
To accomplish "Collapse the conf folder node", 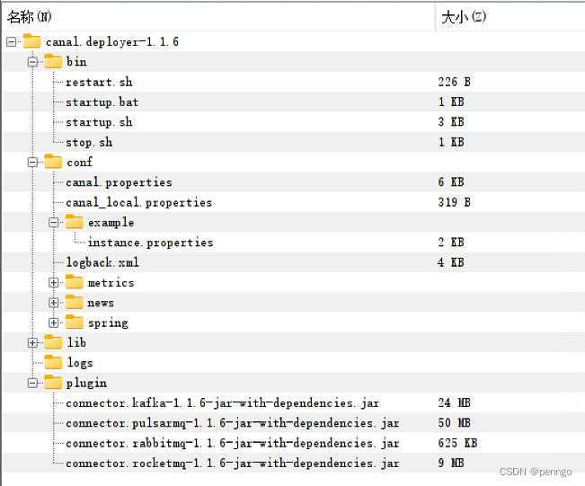I will [x=33, y=163].
